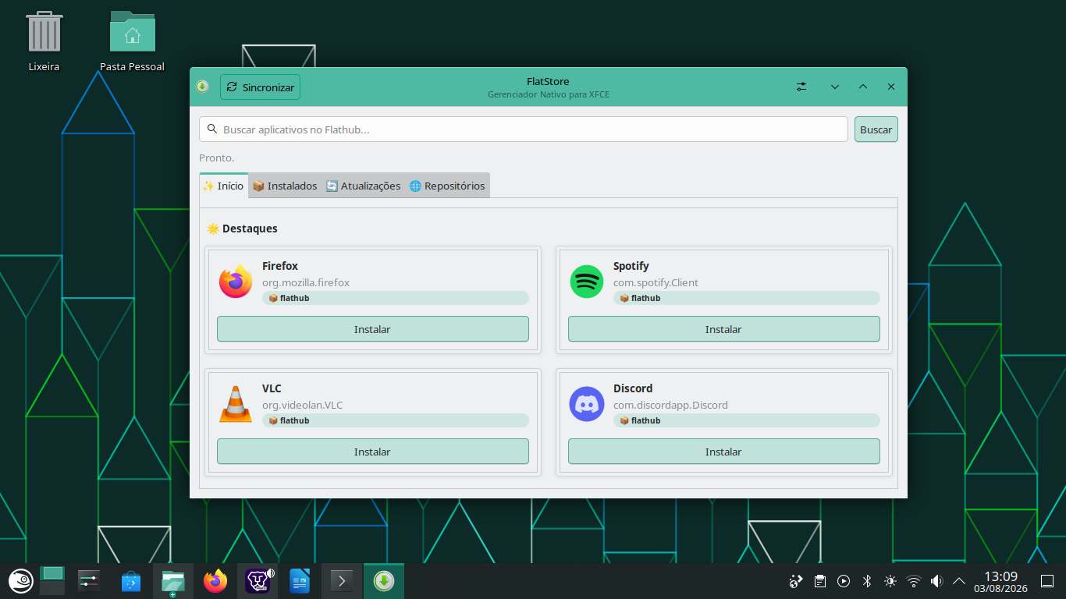Click the VLC cone icon in Destaques

pyautogui.click(x=236, y=404)
